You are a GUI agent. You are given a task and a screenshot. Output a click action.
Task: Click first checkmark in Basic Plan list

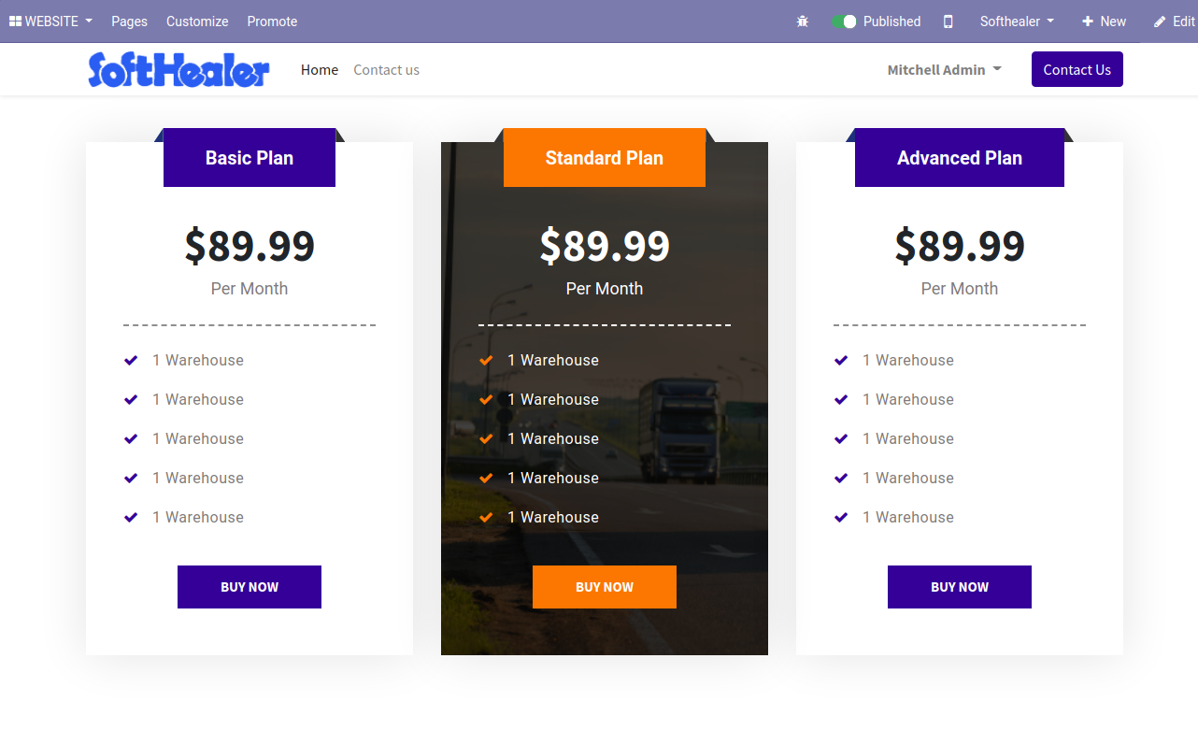point(131,360)
